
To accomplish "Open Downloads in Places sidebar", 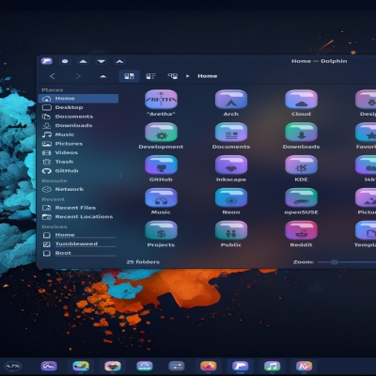I will coord(78,126).
